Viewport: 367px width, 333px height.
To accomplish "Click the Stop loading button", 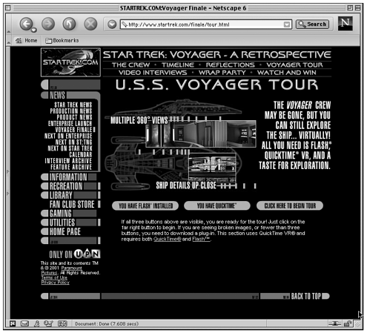I will (90, 24).
